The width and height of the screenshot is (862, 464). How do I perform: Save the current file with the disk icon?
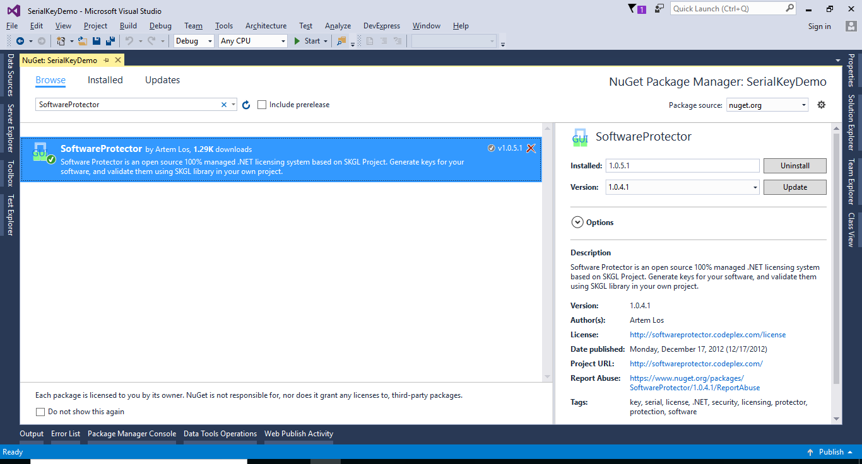click(97, 41)
